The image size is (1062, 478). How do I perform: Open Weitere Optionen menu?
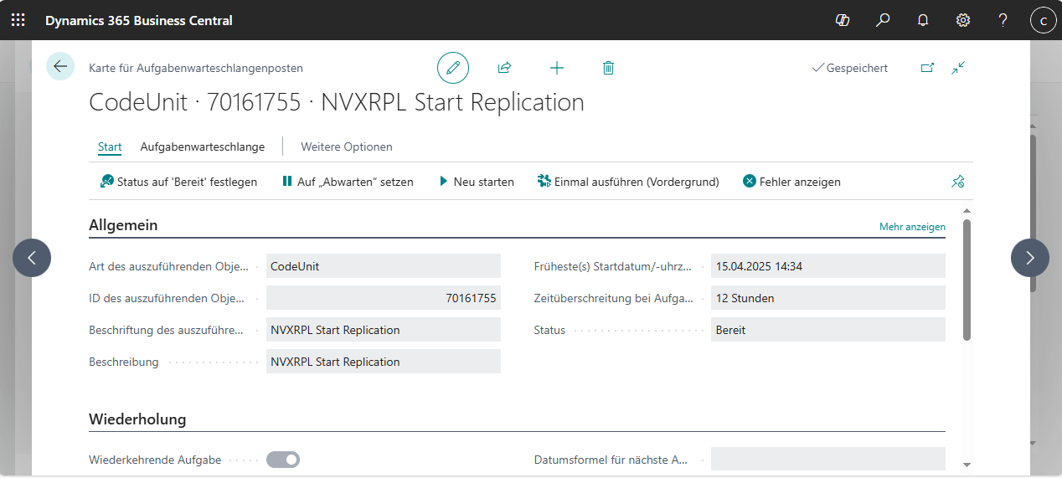coord(347,146)
